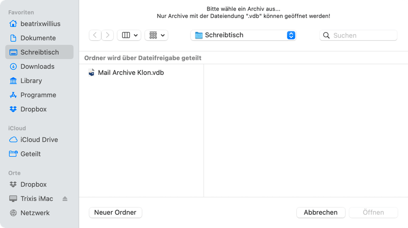408x228 pixels.
Task: Click the home icon beside beatrixwillius
Action: [13, 23]
